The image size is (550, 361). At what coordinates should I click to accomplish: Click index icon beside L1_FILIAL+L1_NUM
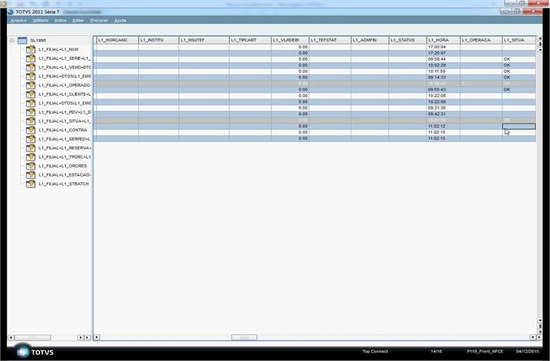click(31, 50)
